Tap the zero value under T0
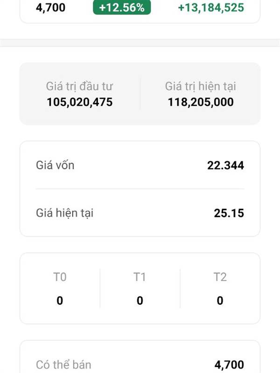Viewport: 280px width, 373px height. pos(60,301)
